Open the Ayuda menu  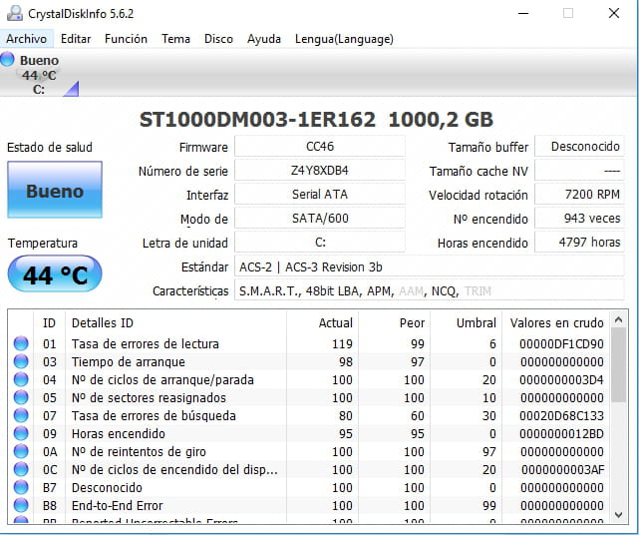pos(264,39)
